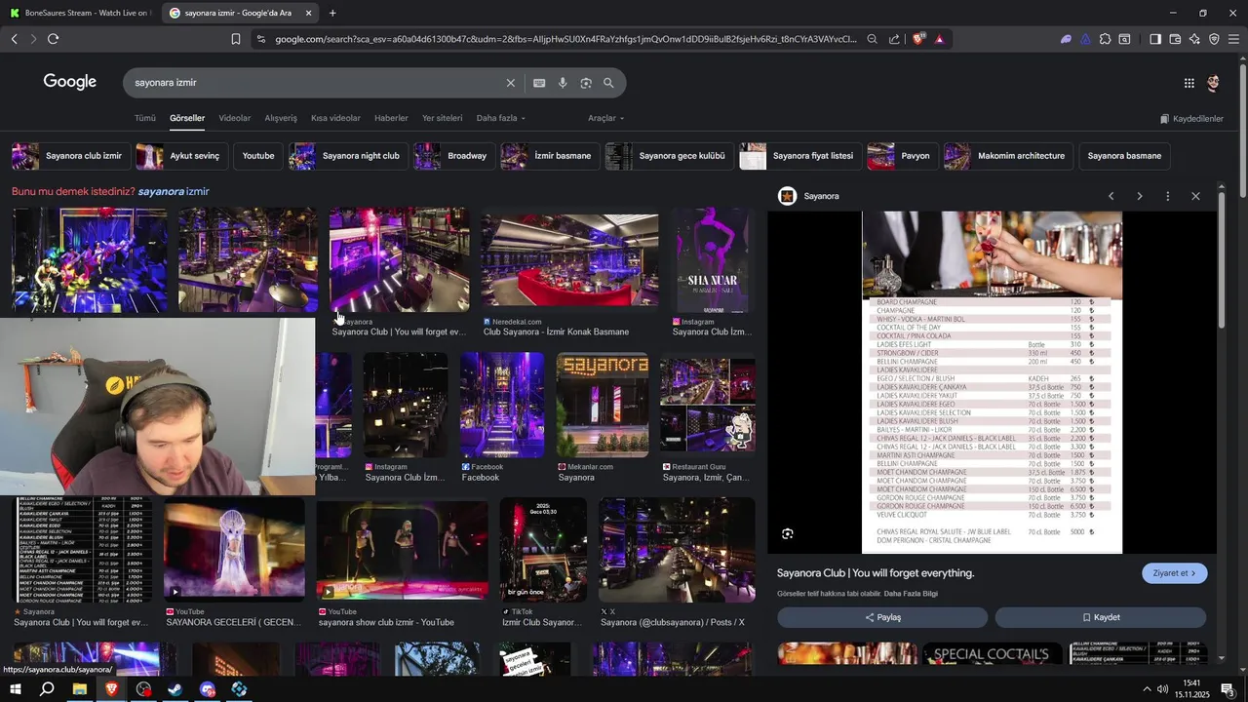
Task: Start voice search with microphone icon
Action: pos(563,83)
